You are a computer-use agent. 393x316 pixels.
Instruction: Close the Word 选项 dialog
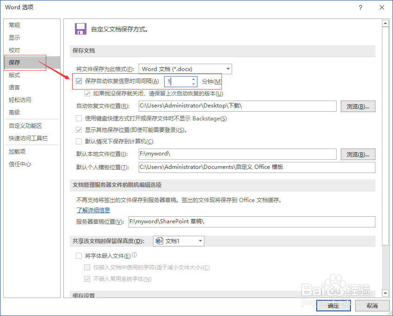pos(382,7)
